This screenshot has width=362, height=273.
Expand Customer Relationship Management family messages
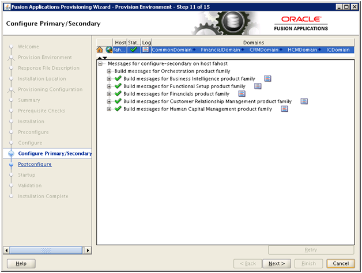109,101
